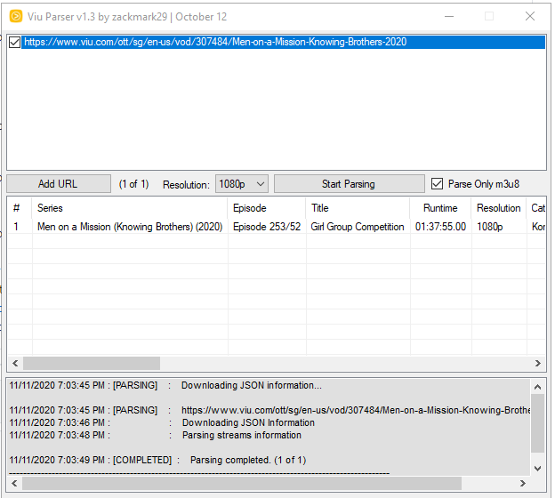Click the Resolution column header in results table
Image resolution: width=555 pixels, height=498 pixels.
pyautogui.click(x=499, y=208)
